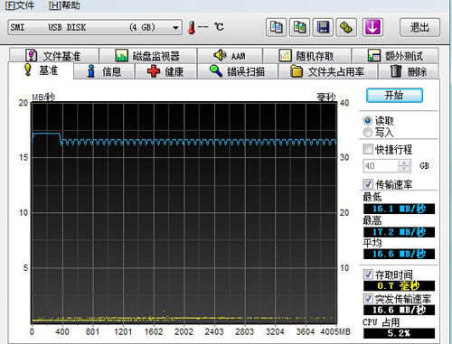The width and height of the screenshot is (452, 344).
Task: Switch to the 文件基准 tab
Action: click(x=54, y=56)
